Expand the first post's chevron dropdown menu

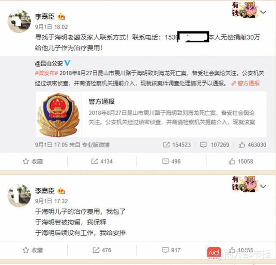coord(263,13)
